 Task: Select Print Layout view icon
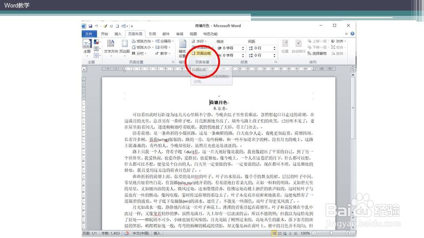point(274,234)
